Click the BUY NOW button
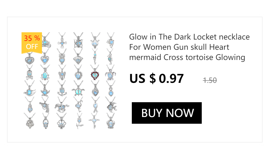The height and width of the screenshot is (156, 269). click(x=167, y=113)
